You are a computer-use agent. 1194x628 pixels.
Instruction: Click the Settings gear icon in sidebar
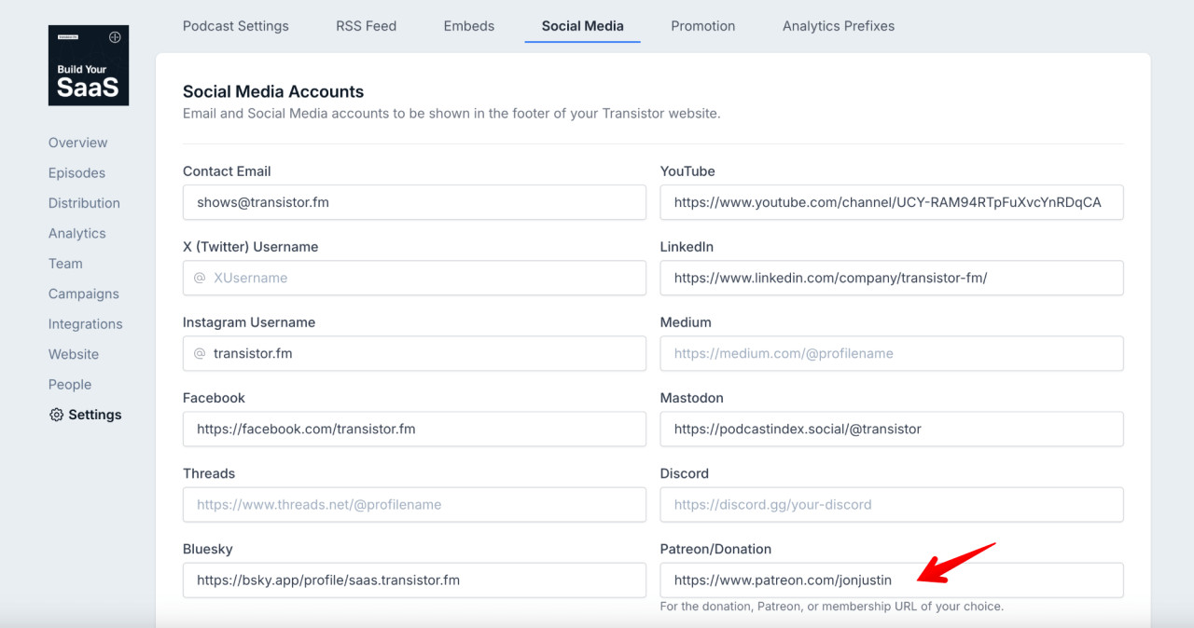pyautogui.click(x=56, y=415)
